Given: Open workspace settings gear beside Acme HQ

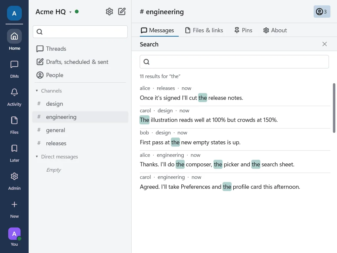Looking at the screenshot, I should tap(109, 12).
